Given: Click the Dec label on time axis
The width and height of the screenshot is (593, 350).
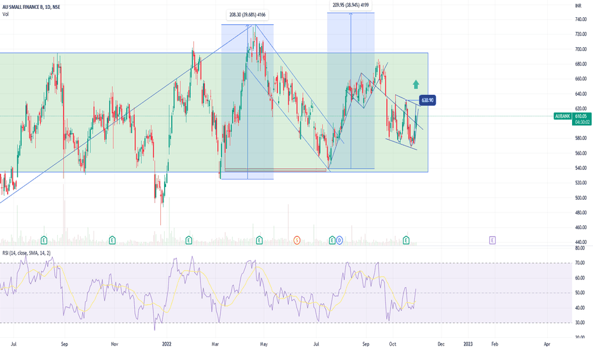Looking at the screenshot, I should (441, 344).
